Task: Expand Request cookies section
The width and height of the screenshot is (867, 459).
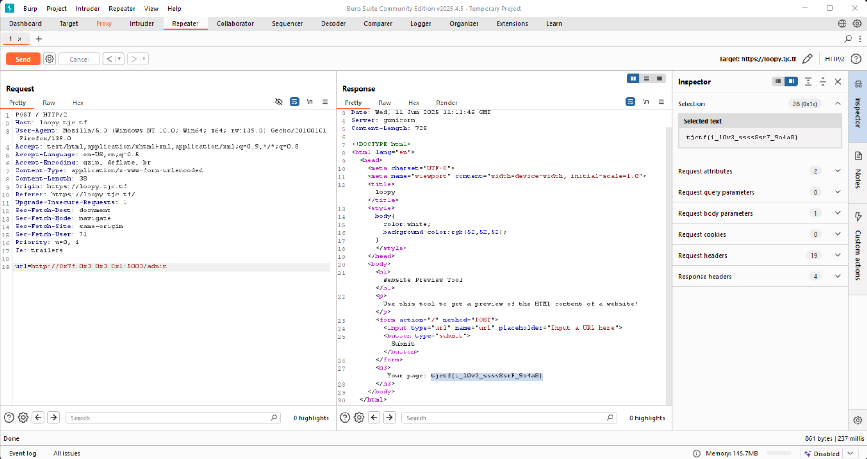Action: pyautogui.click(x=838, y=234)
